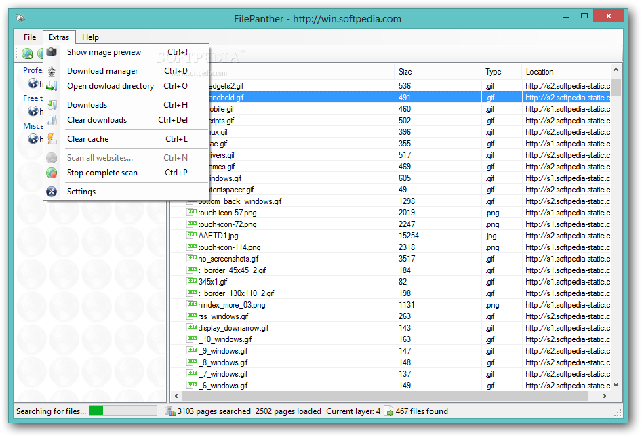This screenshot has height=437, width=642.
Task: Select the bottom_back_windows.gif file row
Action: click(x=390, y=201)
